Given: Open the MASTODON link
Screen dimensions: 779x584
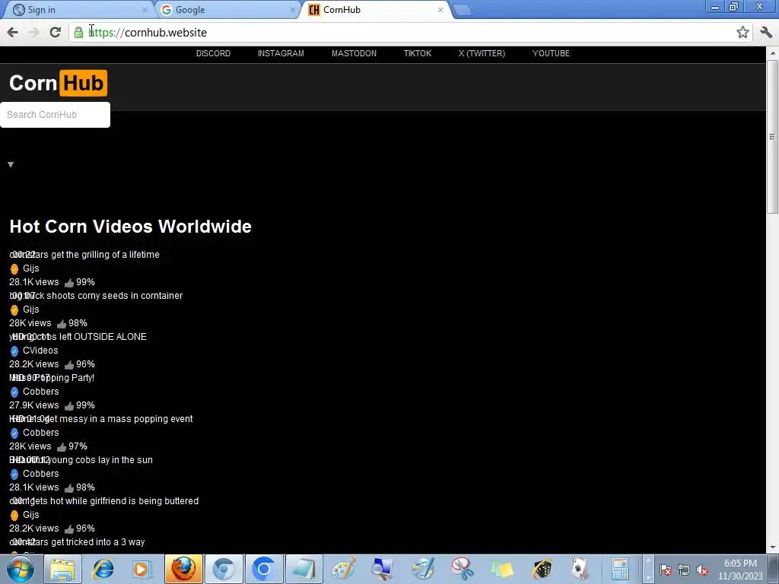Looking at the screenshot, I should 354,53.
